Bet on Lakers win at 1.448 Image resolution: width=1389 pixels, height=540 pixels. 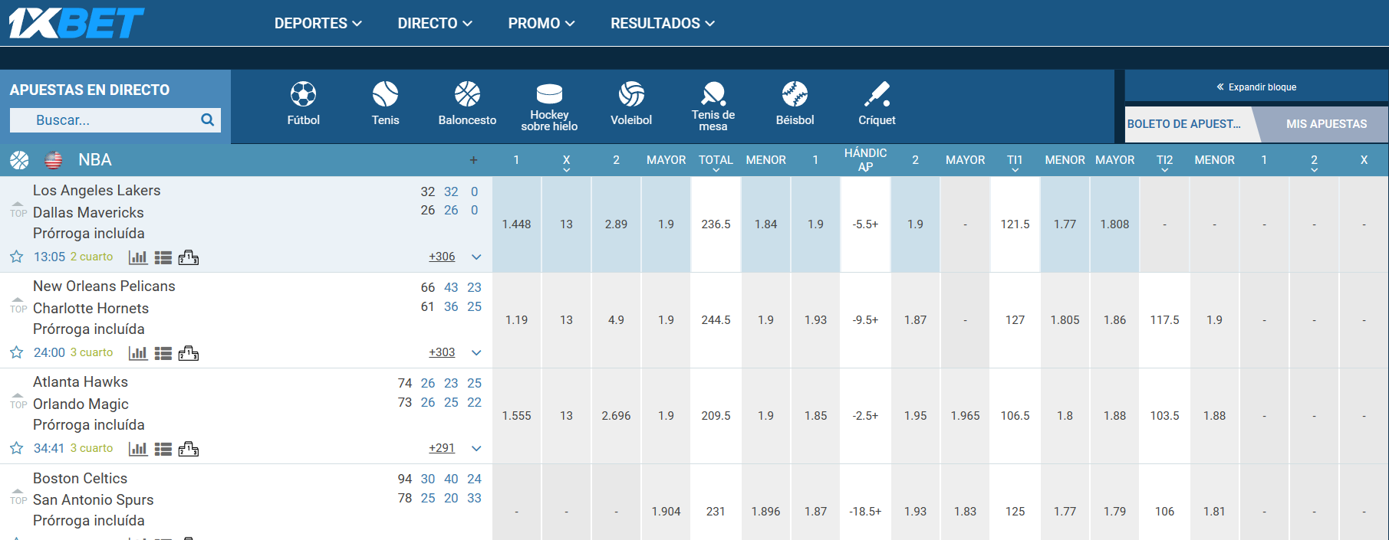[516, 224]
